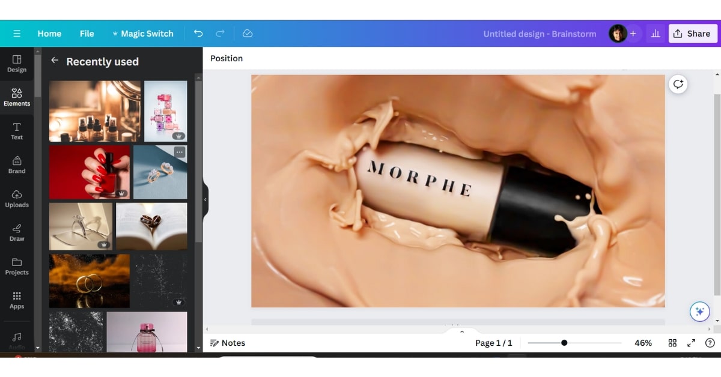Open the analytics insights chart icon
721x377 pixels.
656,34
